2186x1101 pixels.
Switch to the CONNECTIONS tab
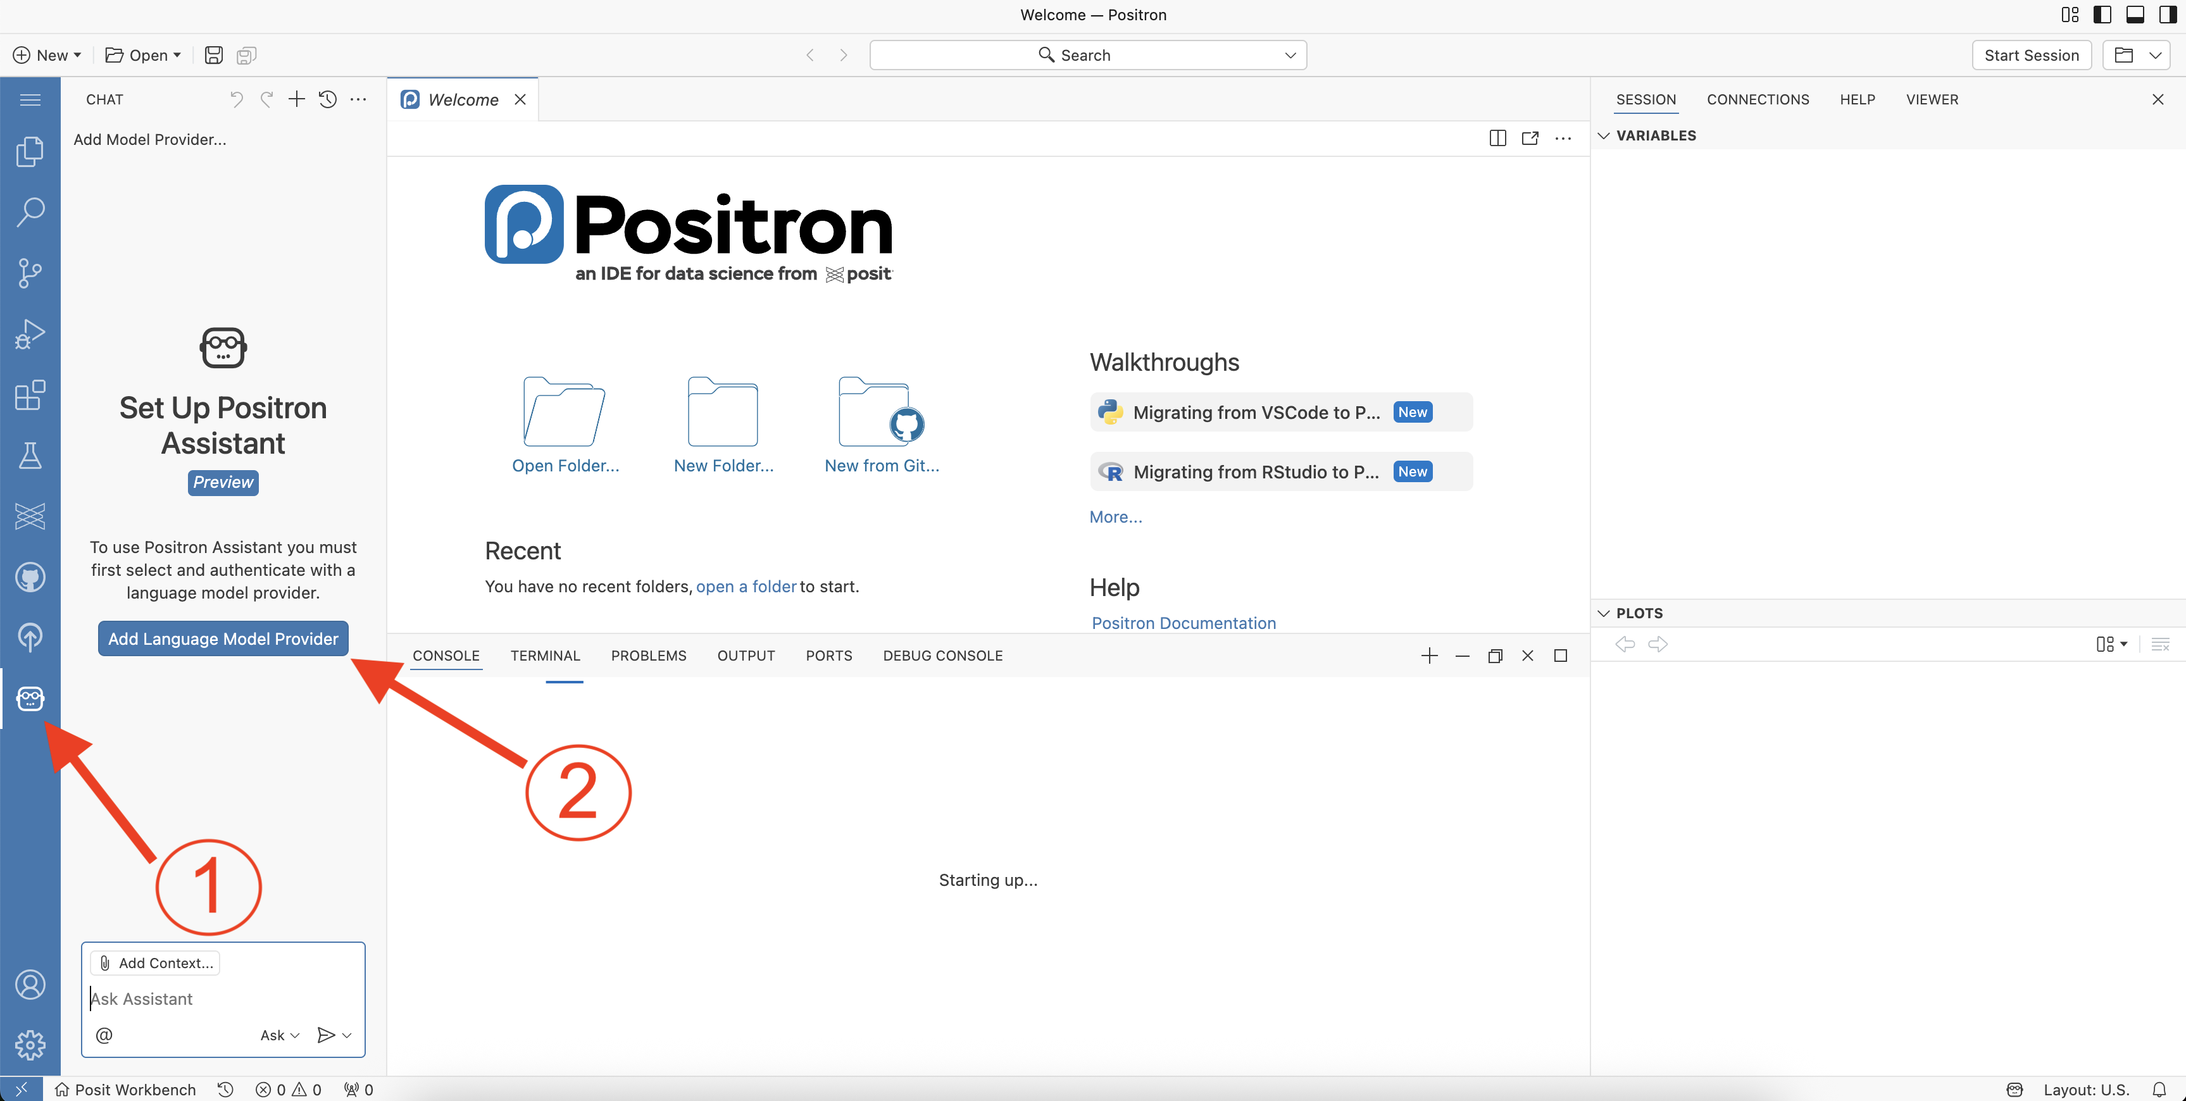[1758, 99]
